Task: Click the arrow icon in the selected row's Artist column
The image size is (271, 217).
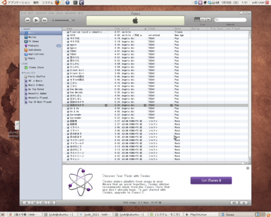Action: 145,105
